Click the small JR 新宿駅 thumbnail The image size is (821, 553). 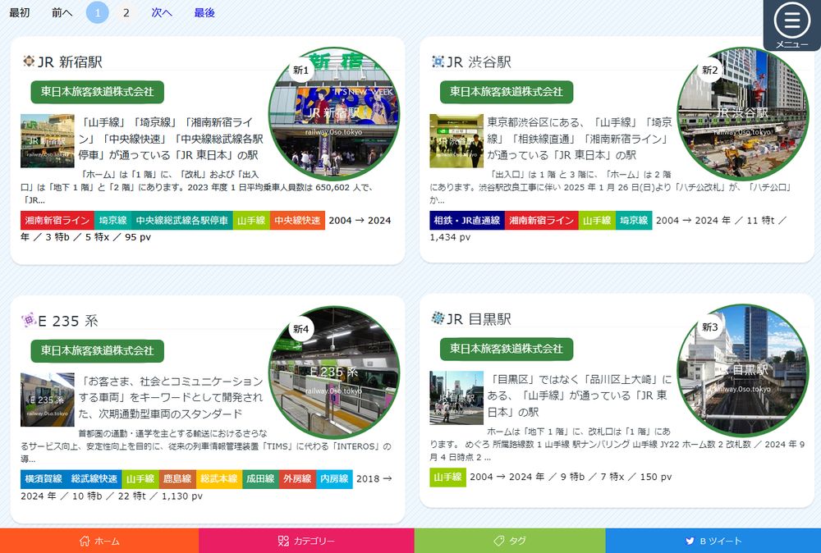pos(48,141)
